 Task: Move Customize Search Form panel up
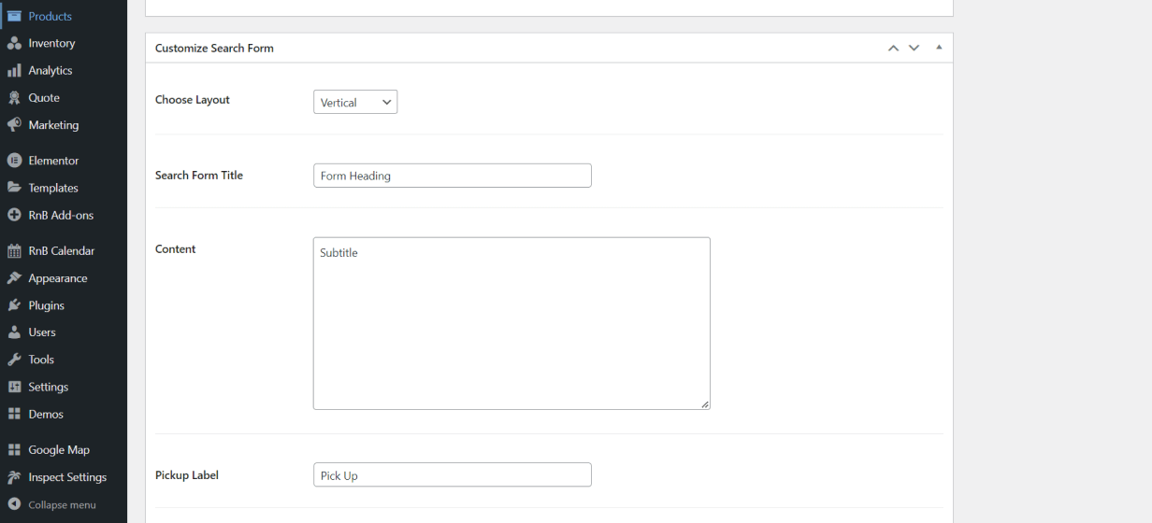pyautogui.click(x=893, y=48)
